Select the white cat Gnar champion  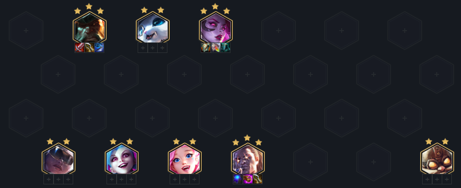coord(153,28)
